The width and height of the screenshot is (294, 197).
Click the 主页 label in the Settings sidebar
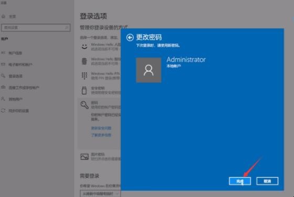point(13,17)
